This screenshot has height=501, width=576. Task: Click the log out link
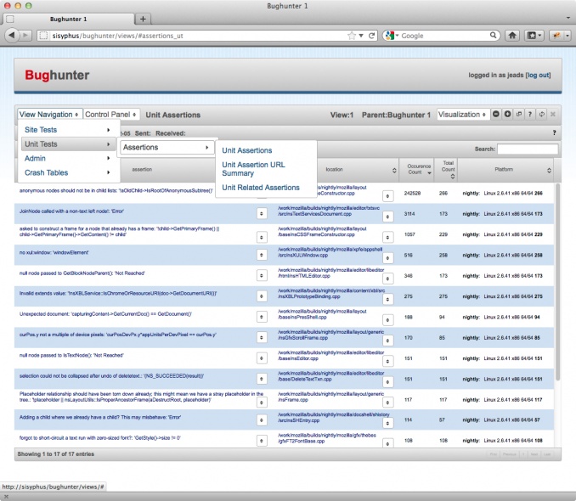pyautogui.click(x=538, y=76)
